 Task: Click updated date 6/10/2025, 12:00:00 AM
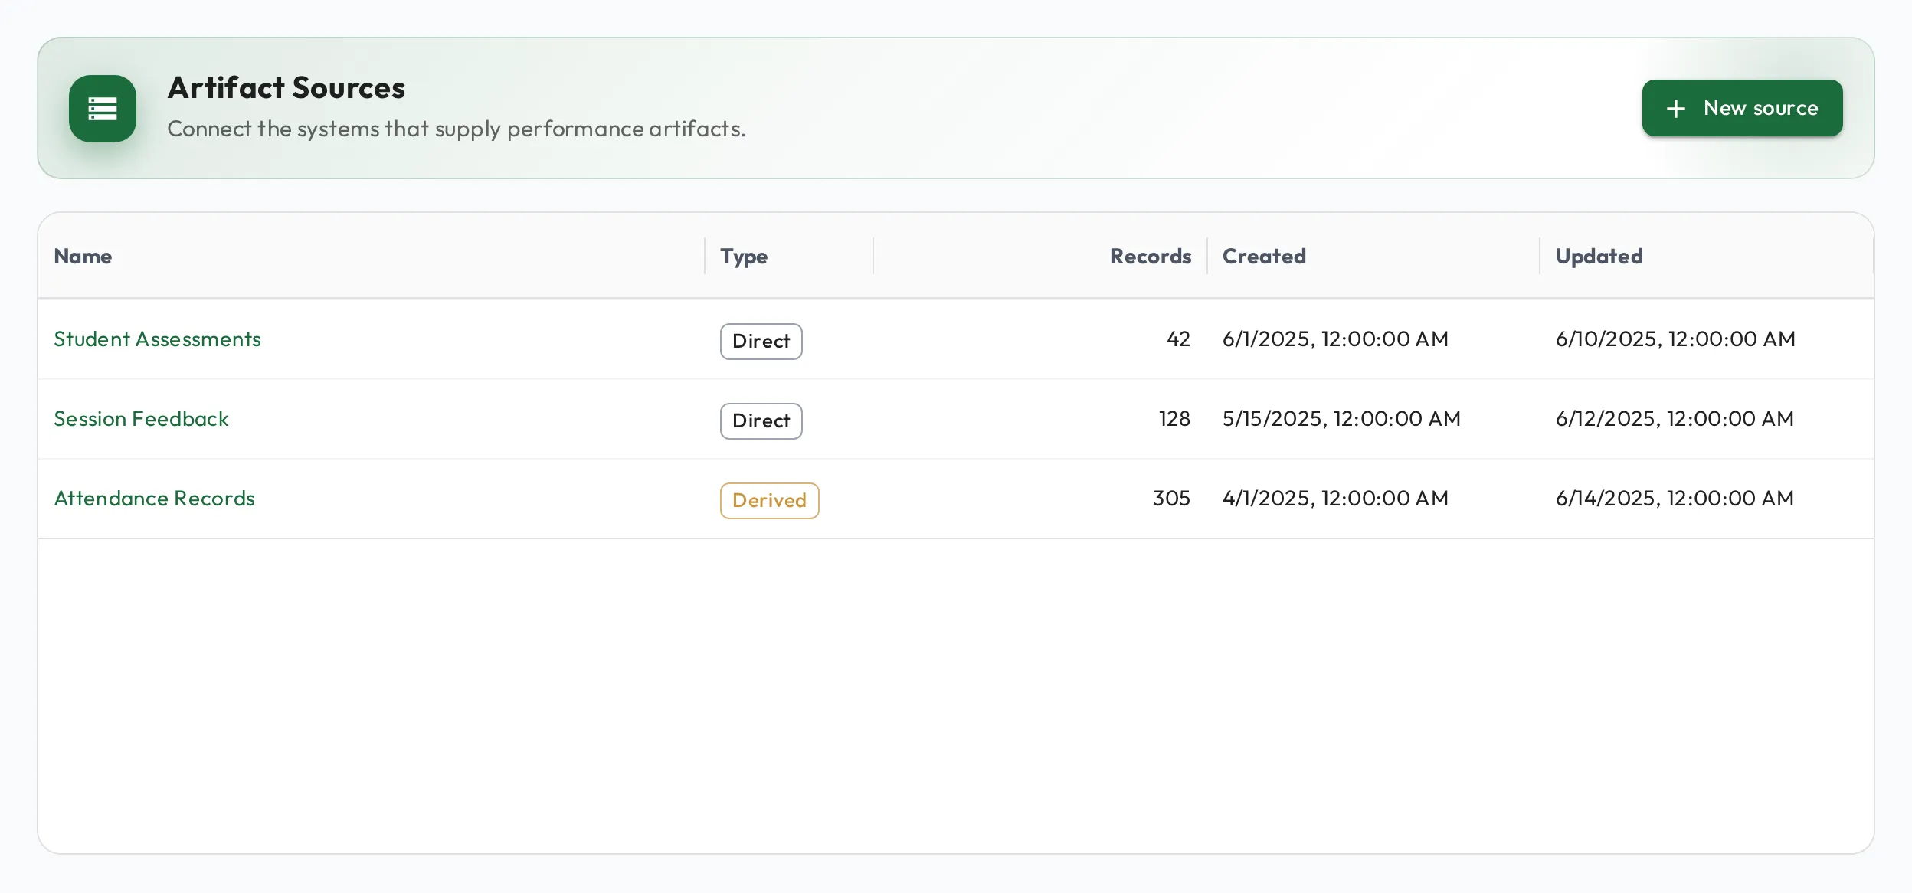coord(1675,339)
